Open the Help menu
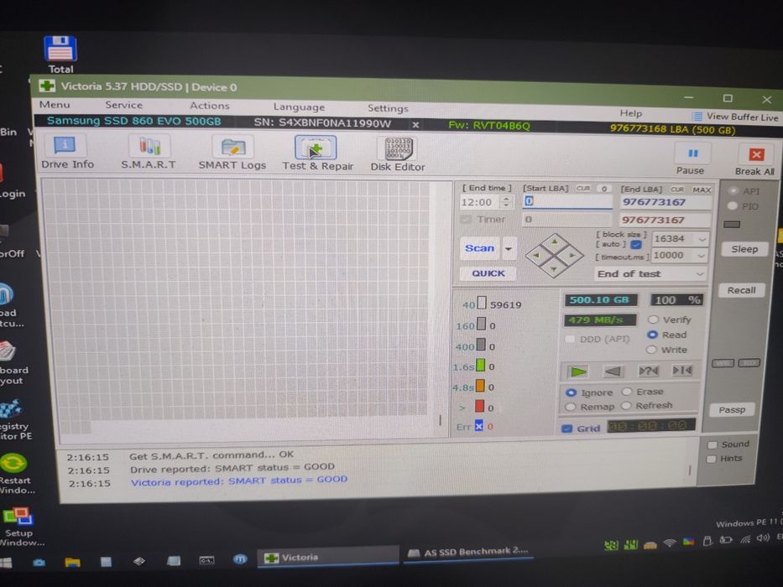 coord(631,113)
